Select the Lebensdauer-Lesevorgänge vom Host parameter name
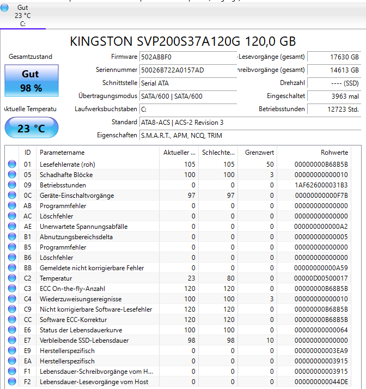366x389 pixels. [94, 382]
